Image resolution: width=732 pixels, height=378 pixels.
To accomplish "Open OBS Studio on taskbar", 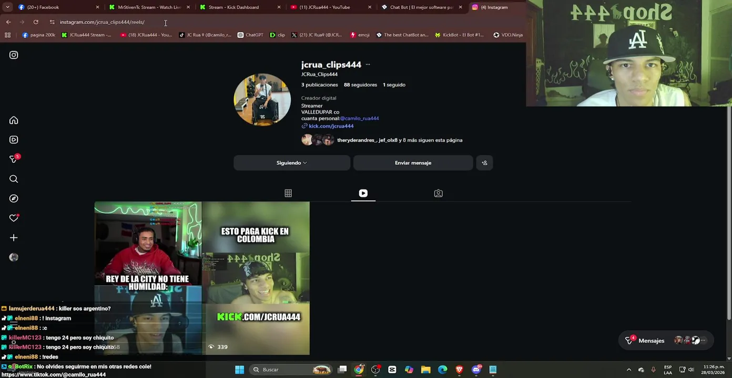I will [375, 370].
